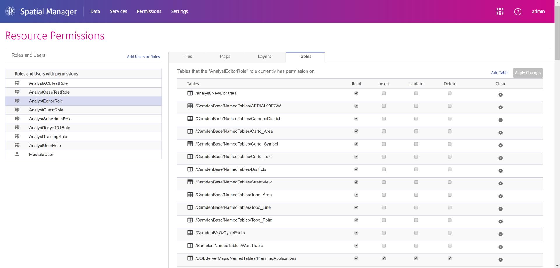Clear permissions for CycleParks table
The height and width of the screenshot is (268, 560).
coord(501,234)
